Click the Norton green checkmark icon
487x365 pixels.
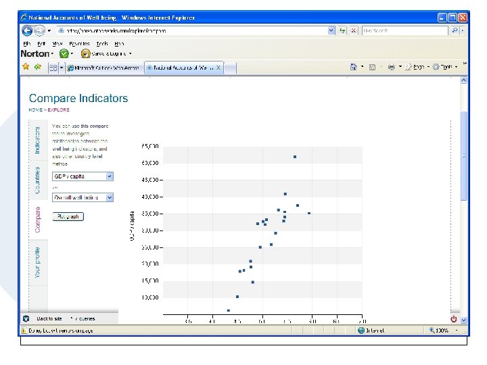(x=63, y=53)
